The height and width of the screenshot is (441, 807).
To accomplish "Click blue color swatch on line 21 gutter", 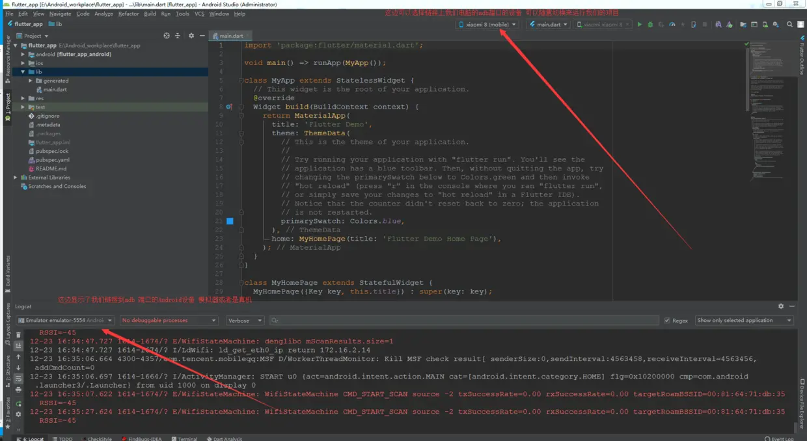I will (x=230, y=221).
